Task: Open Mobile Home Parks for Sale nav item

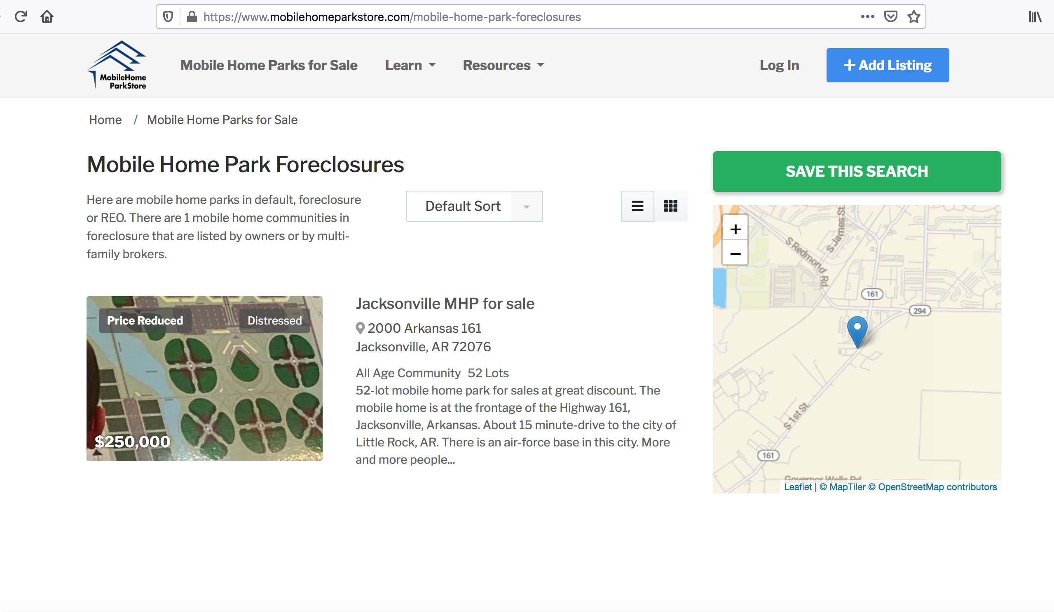Action: [x=269, y=65]
